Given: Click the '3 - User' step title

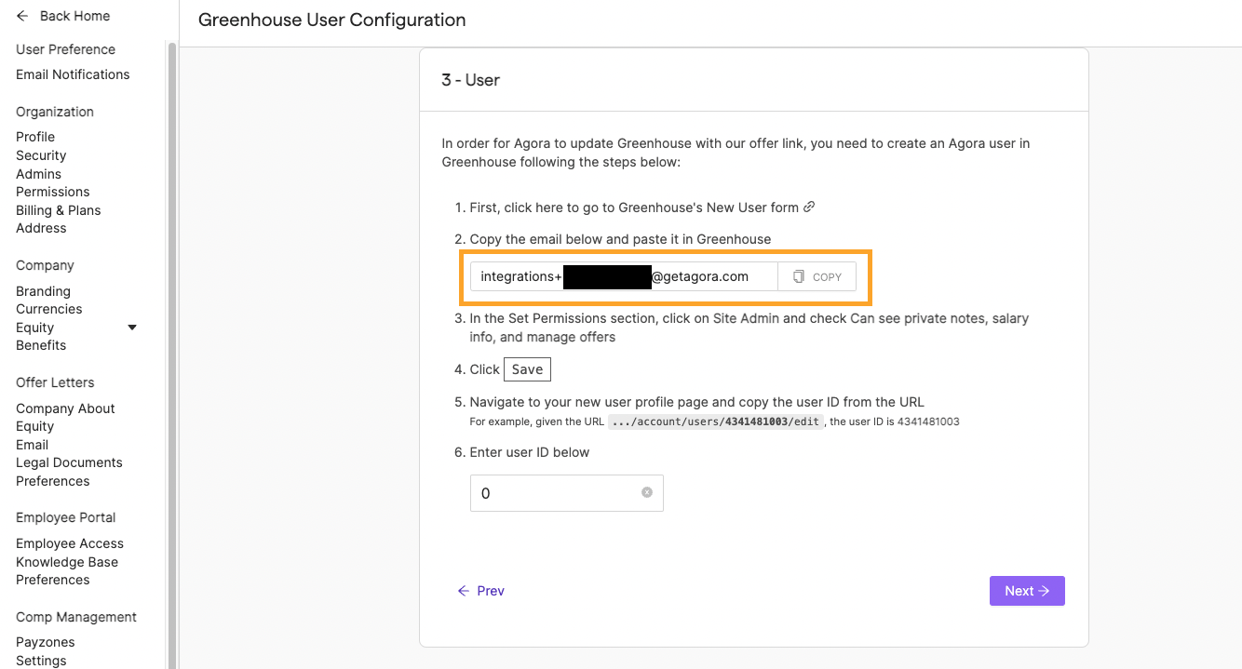Looking at the screenshot, I should pos(470,80).
